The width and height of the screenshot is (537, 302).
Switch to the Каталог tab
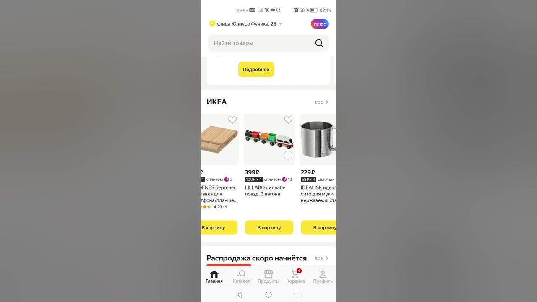click(x=241, y=276)
